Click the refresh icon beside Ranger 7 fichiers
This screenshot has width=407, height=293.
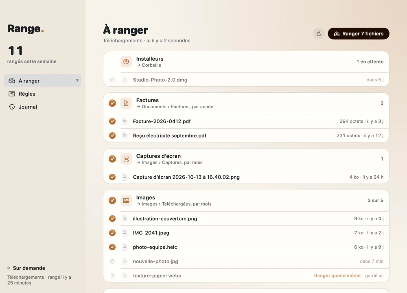pos(319,34)
